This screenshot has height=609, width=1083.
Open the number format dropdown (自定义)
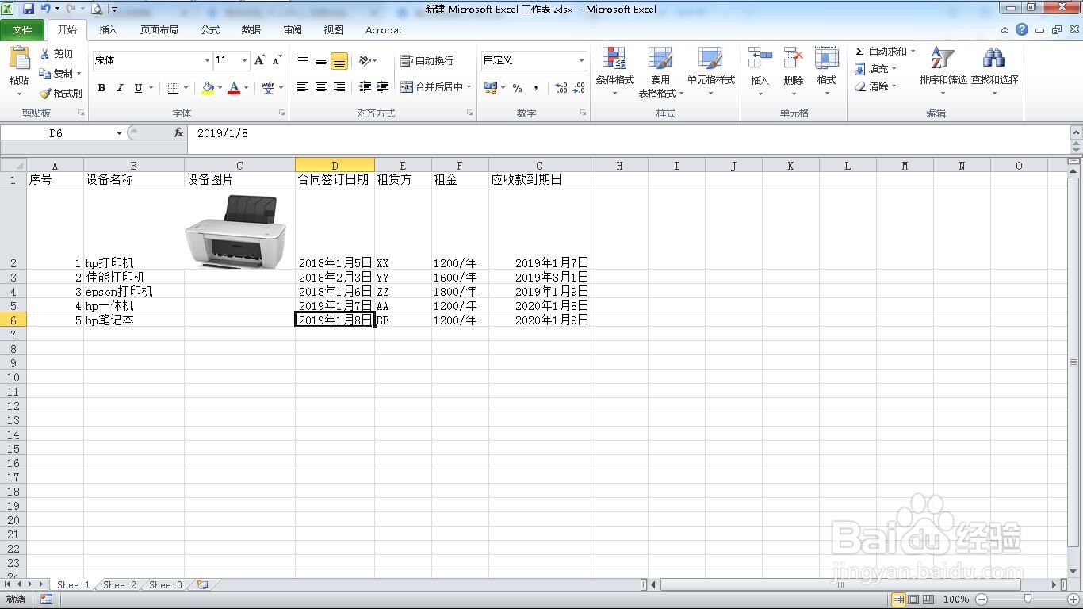click(581, 60)
